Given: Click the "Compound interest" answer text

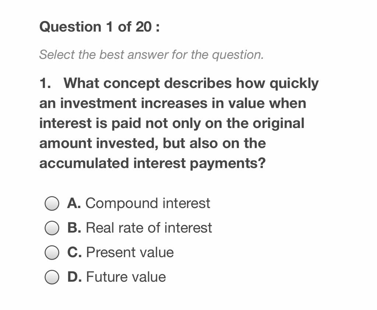Looking at the screenshot, I should 148,203.
